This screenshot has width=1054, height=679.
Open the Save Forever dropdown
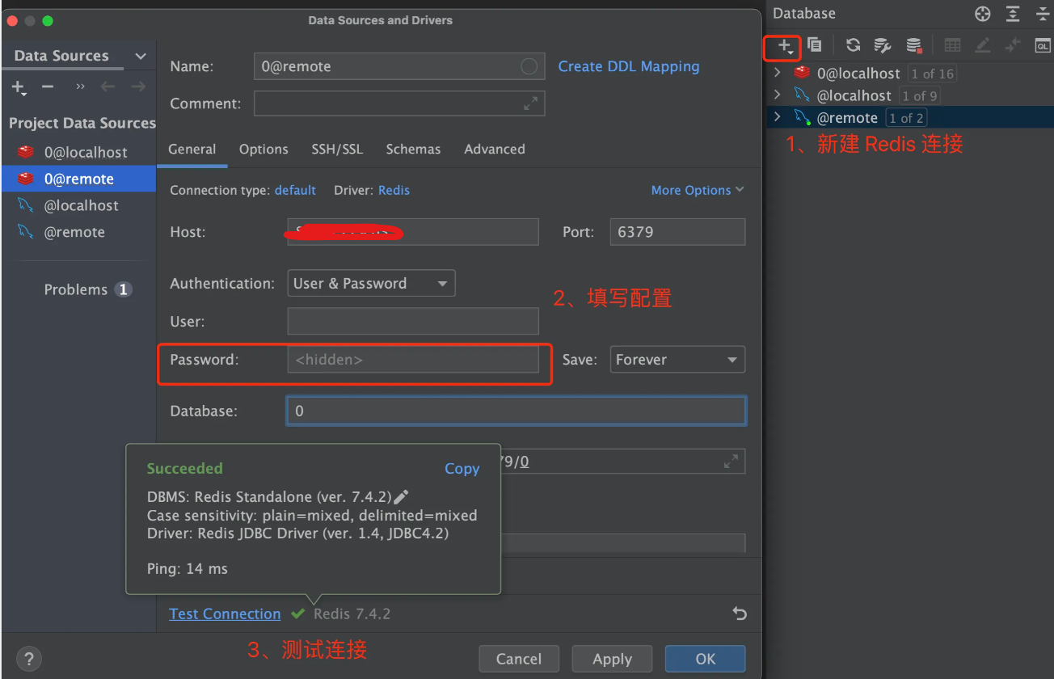677,360
